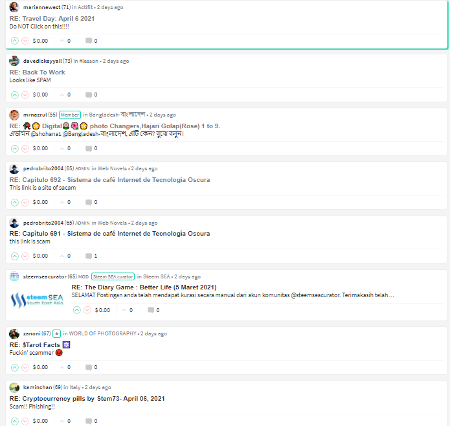Open WORLD OF PHOTOGRAPHY community
Screen dimensions: 450x426
point(102,333)
